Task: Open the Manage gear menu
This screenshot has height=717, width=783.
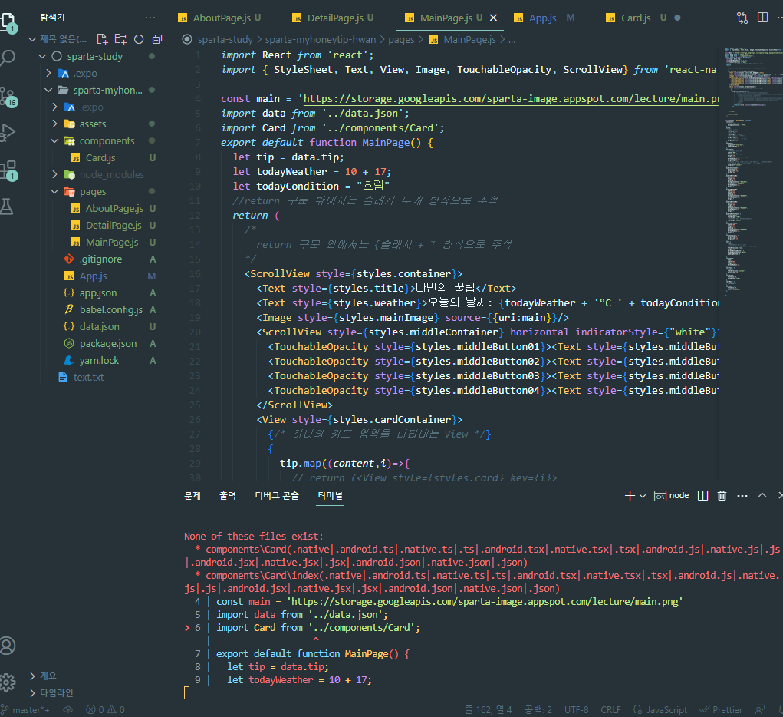Action: click(7, 682)
